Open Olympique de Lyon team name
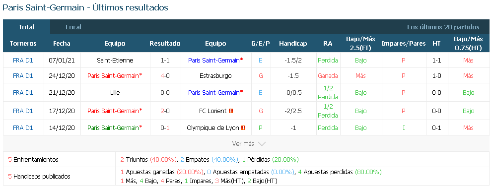Image resolution: width=493 pixels, height=191 pixels. [213, 128]
